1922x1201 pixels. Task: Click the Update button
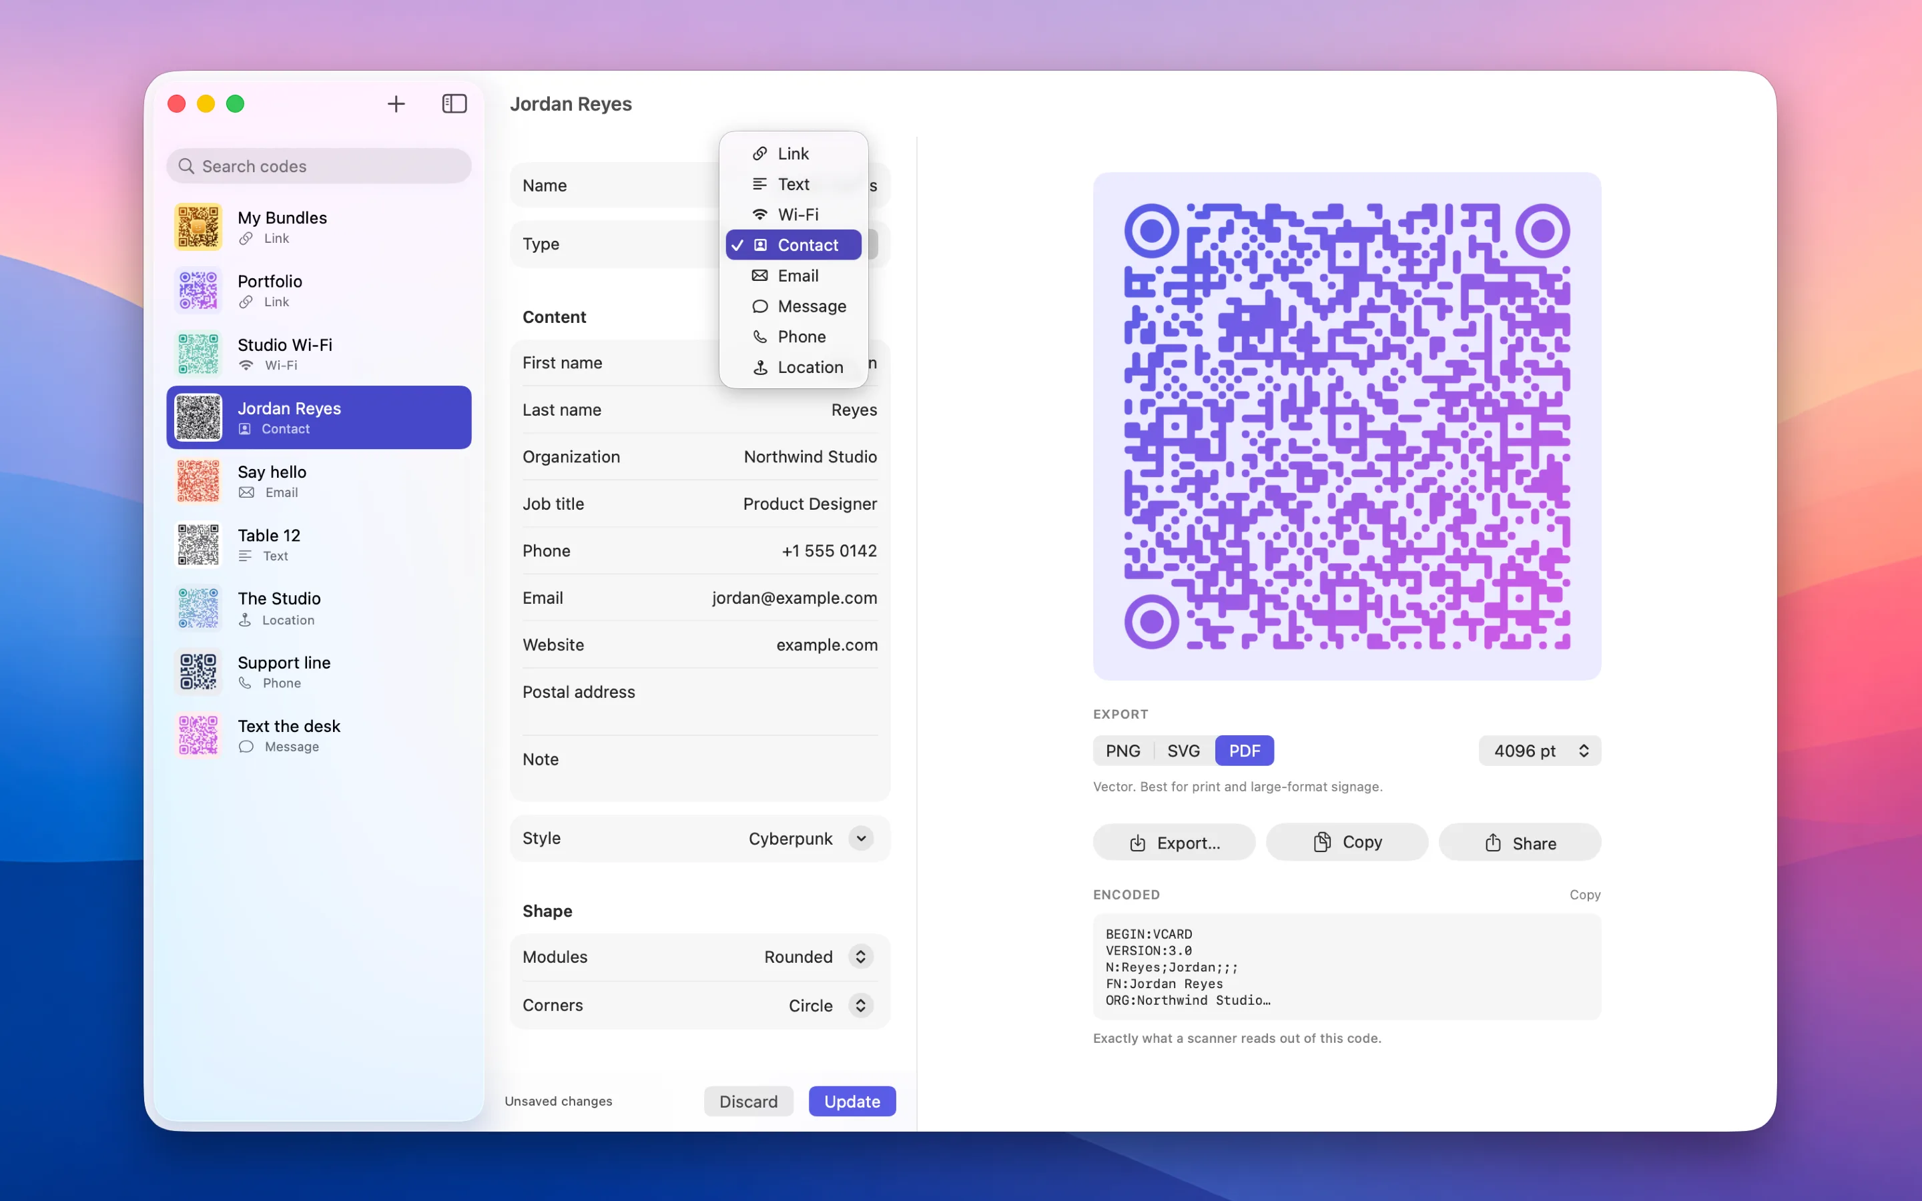click(x=852, y=1101)
